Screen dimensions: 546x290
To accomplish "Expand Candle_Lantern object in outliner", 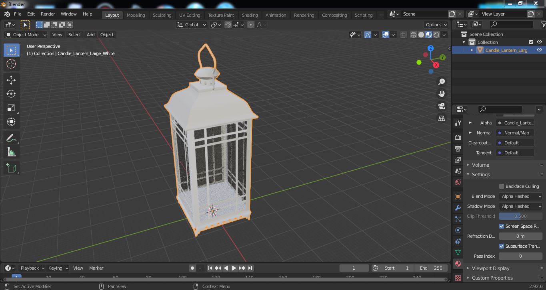I will pos(472,50).
